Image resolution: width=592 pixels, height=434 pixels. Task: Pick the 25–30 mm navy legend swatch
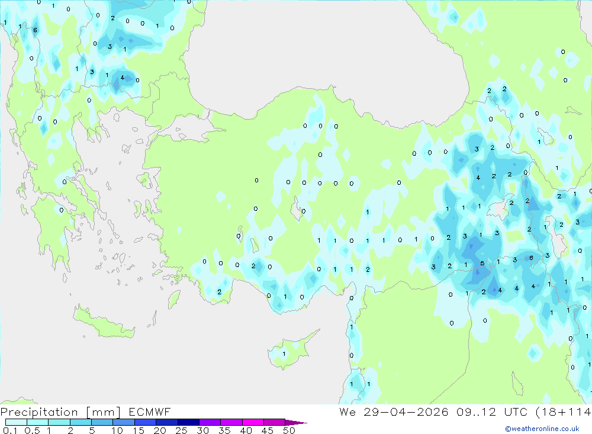tap(188, 422)
